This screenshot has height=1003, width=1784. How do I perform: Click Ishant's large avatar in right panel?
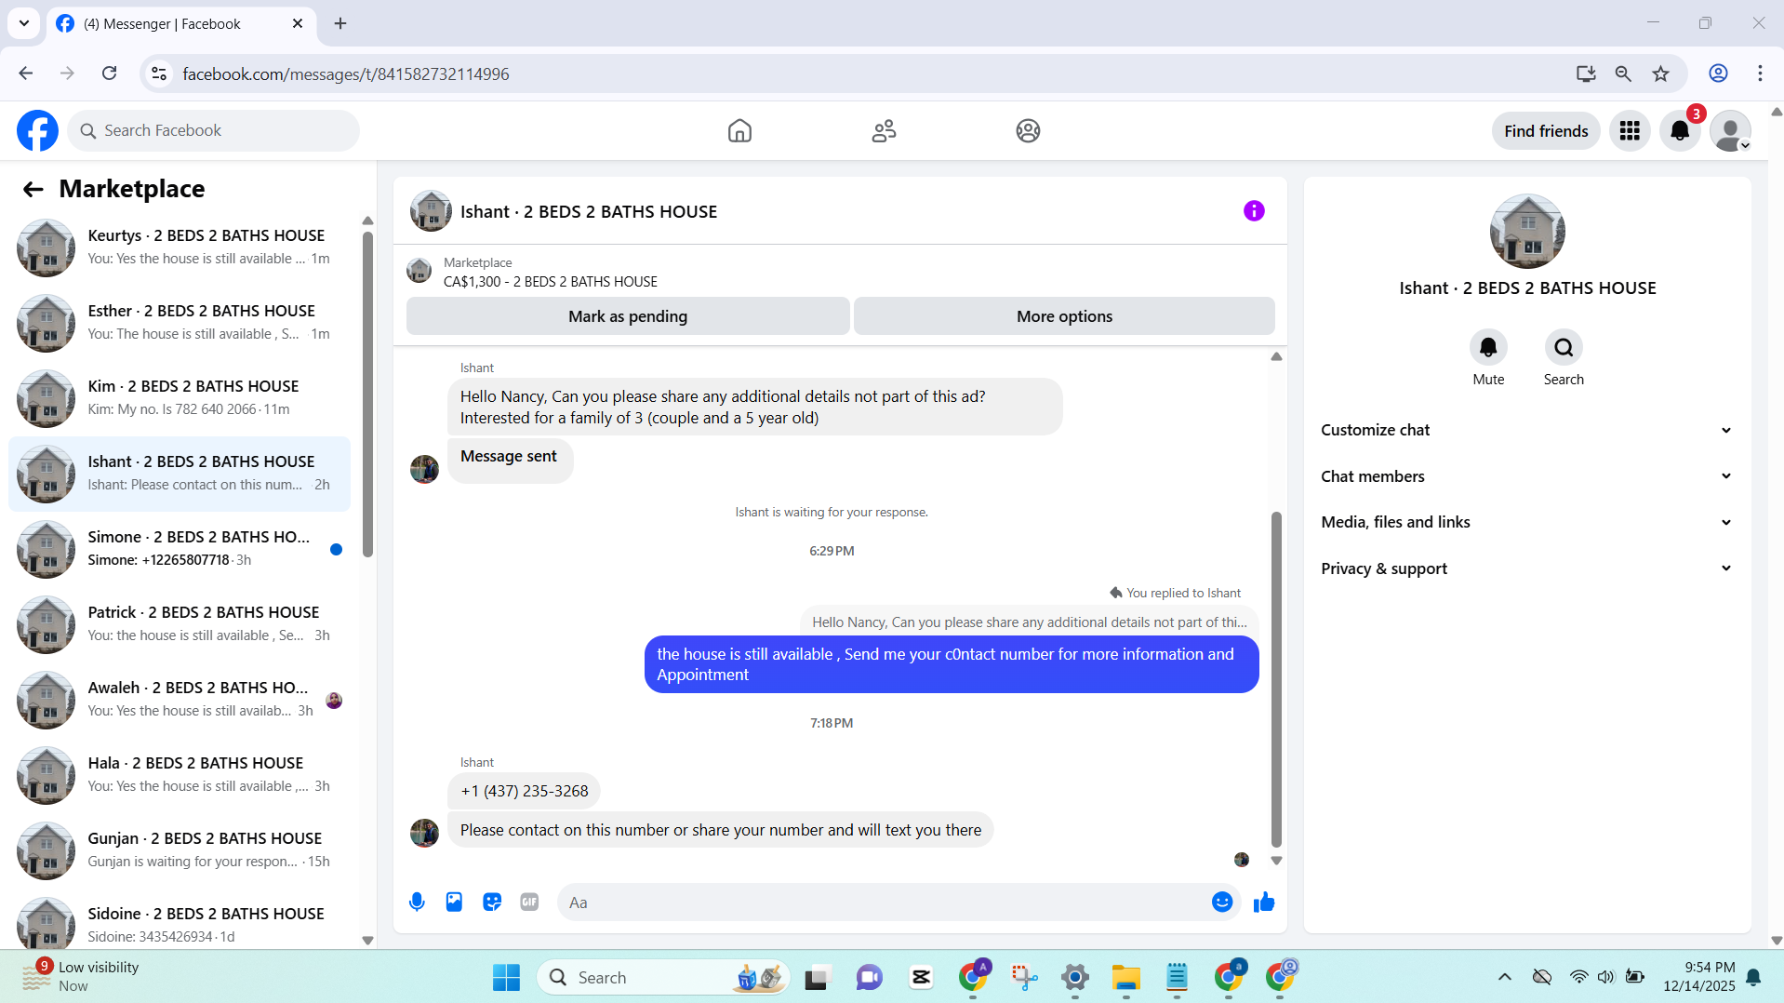coord(1527,232)
